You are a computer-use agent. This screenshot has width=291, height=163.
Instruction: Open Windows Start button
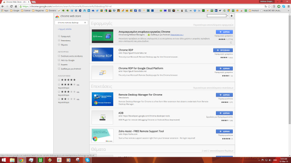coord(4,160)
